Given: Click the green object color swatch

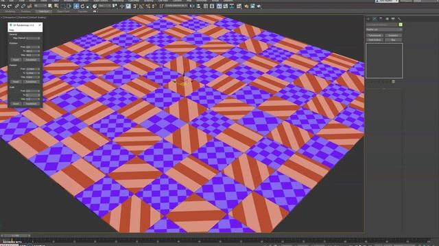Looking at the screenshot, I should pos(401,25).
